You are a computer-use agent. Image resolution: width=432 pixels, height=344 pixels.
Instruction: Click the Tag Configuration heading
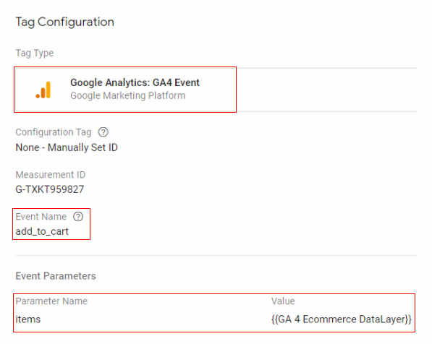point(64,22)
